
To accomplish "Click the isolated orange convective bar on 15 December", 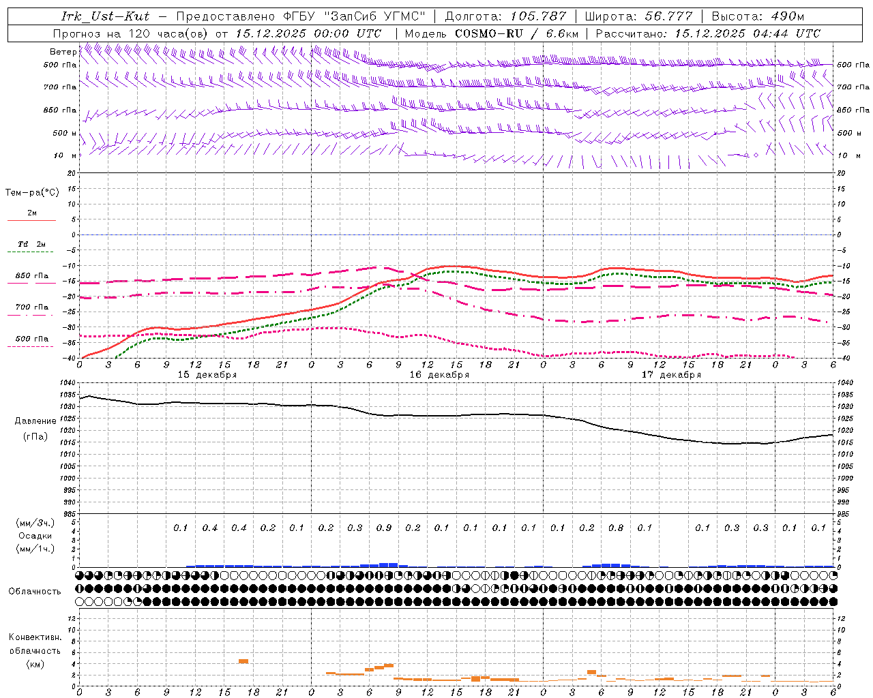I will tap(243, 661).
